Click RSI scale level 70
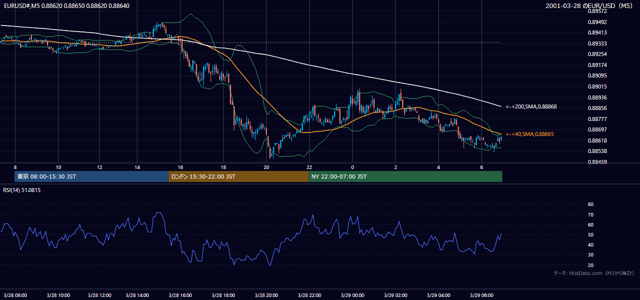The width and height of the screenshot is (640, 300). (x=590, y=214)
